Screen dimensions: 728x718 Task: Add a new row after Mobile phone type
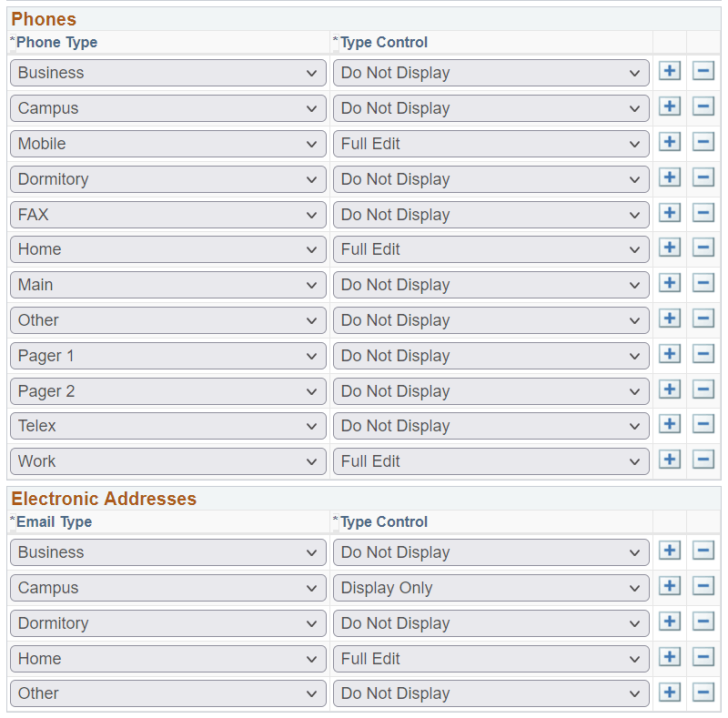[x=669, y=142]
